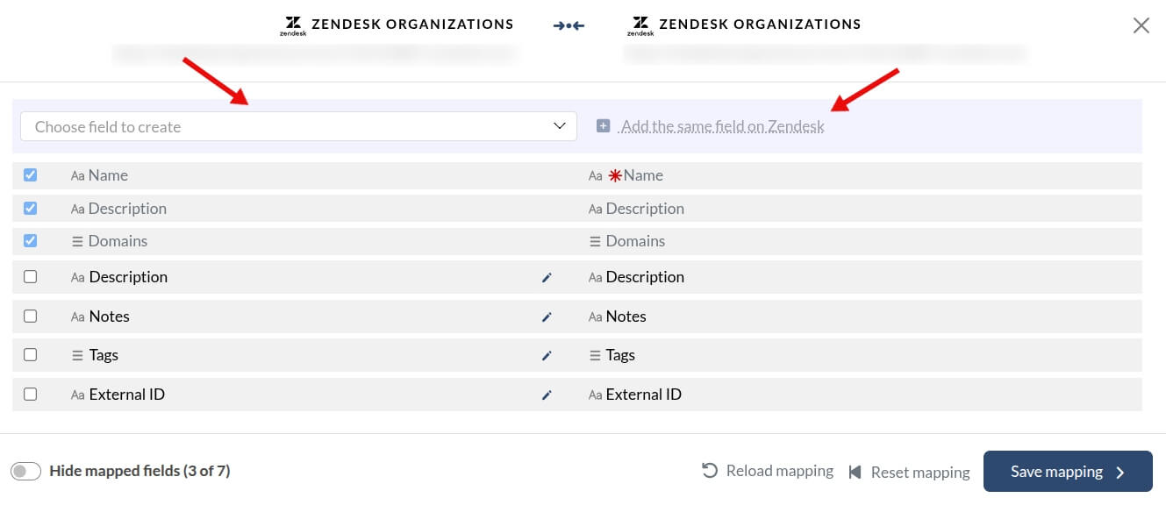Click the left External ID label
This screenshot has height=505, width=1166.
click(x=127, y=395)
